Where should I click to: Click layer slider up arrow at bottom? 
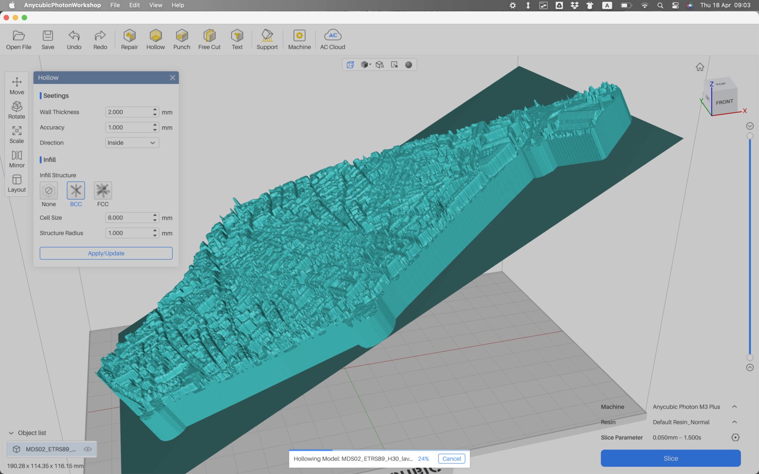pyautogui.click(x=750, y=367)
